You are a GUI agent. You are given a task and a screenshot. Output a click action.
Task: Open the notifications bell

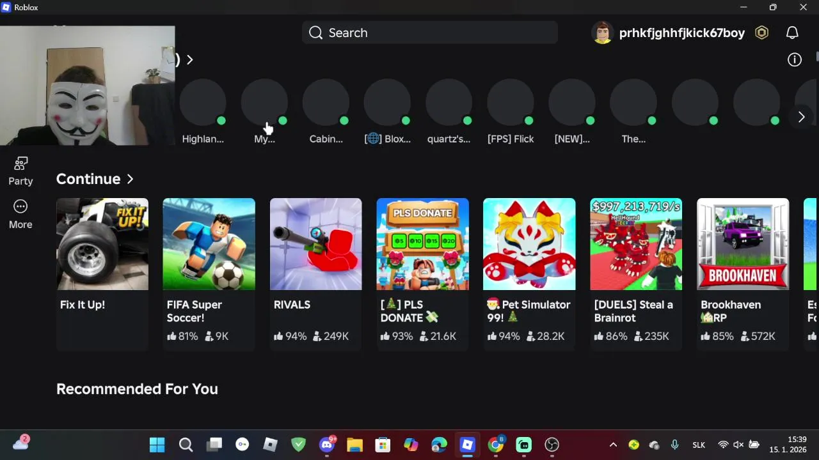792,33
